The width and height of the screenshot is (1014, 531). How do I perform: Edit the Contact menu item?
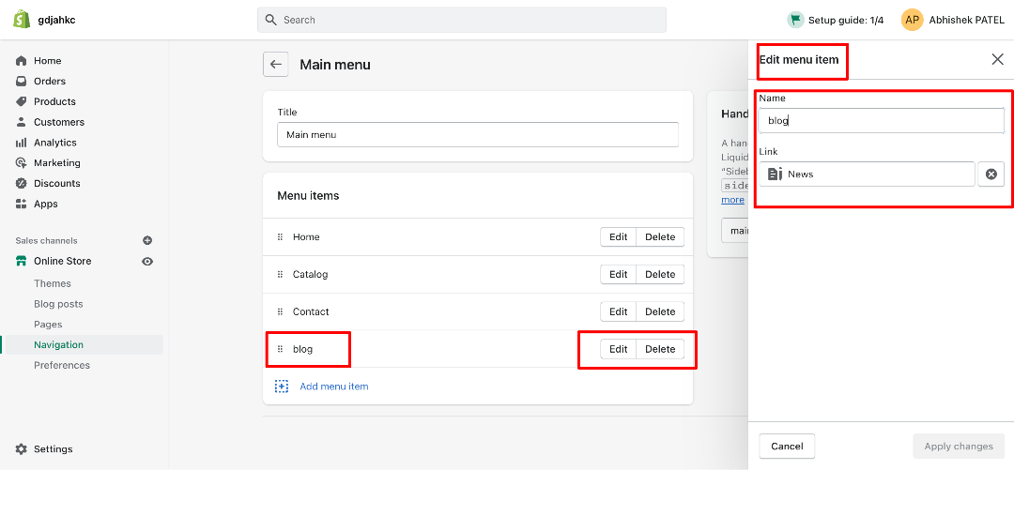(618, 312)
